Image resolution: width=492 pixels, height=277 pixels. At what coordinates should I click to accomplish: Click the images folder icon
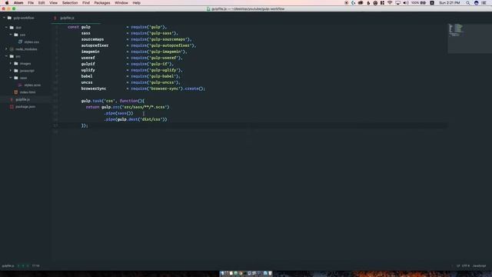coord(16,63)
